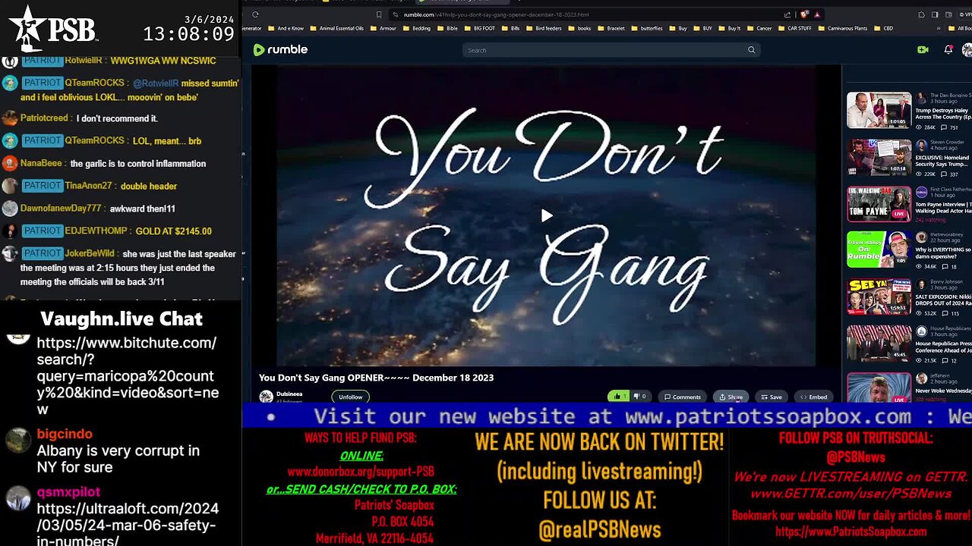Click the Rumble search magnifier icon
Screen dimensions: 972x546
751,50
